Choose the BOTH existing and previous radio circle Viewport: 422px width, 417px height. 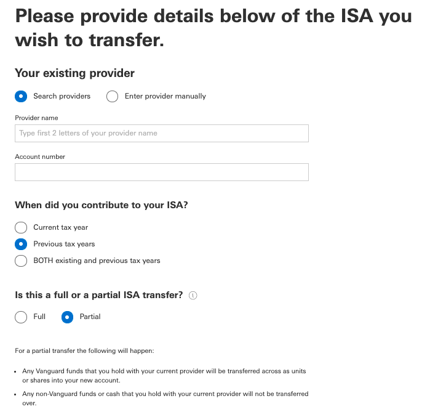click(x=22, y=261)
